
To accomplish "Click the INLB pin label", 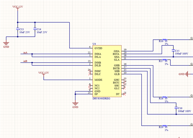I will pos(98,65).
